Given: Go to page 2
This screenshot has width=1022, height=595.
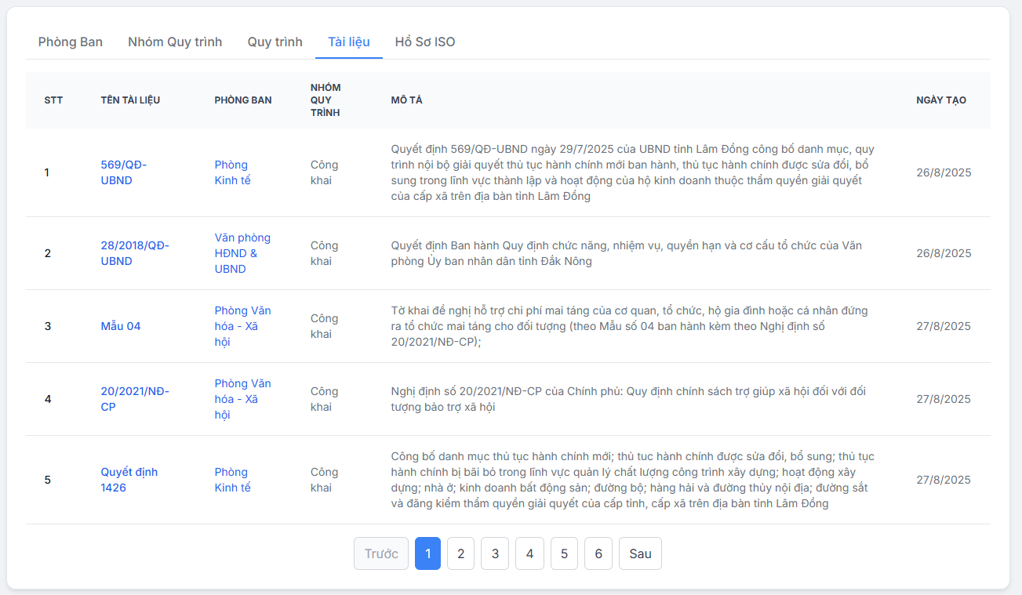Looking at the screenshot, I should [x=460, y=553].
